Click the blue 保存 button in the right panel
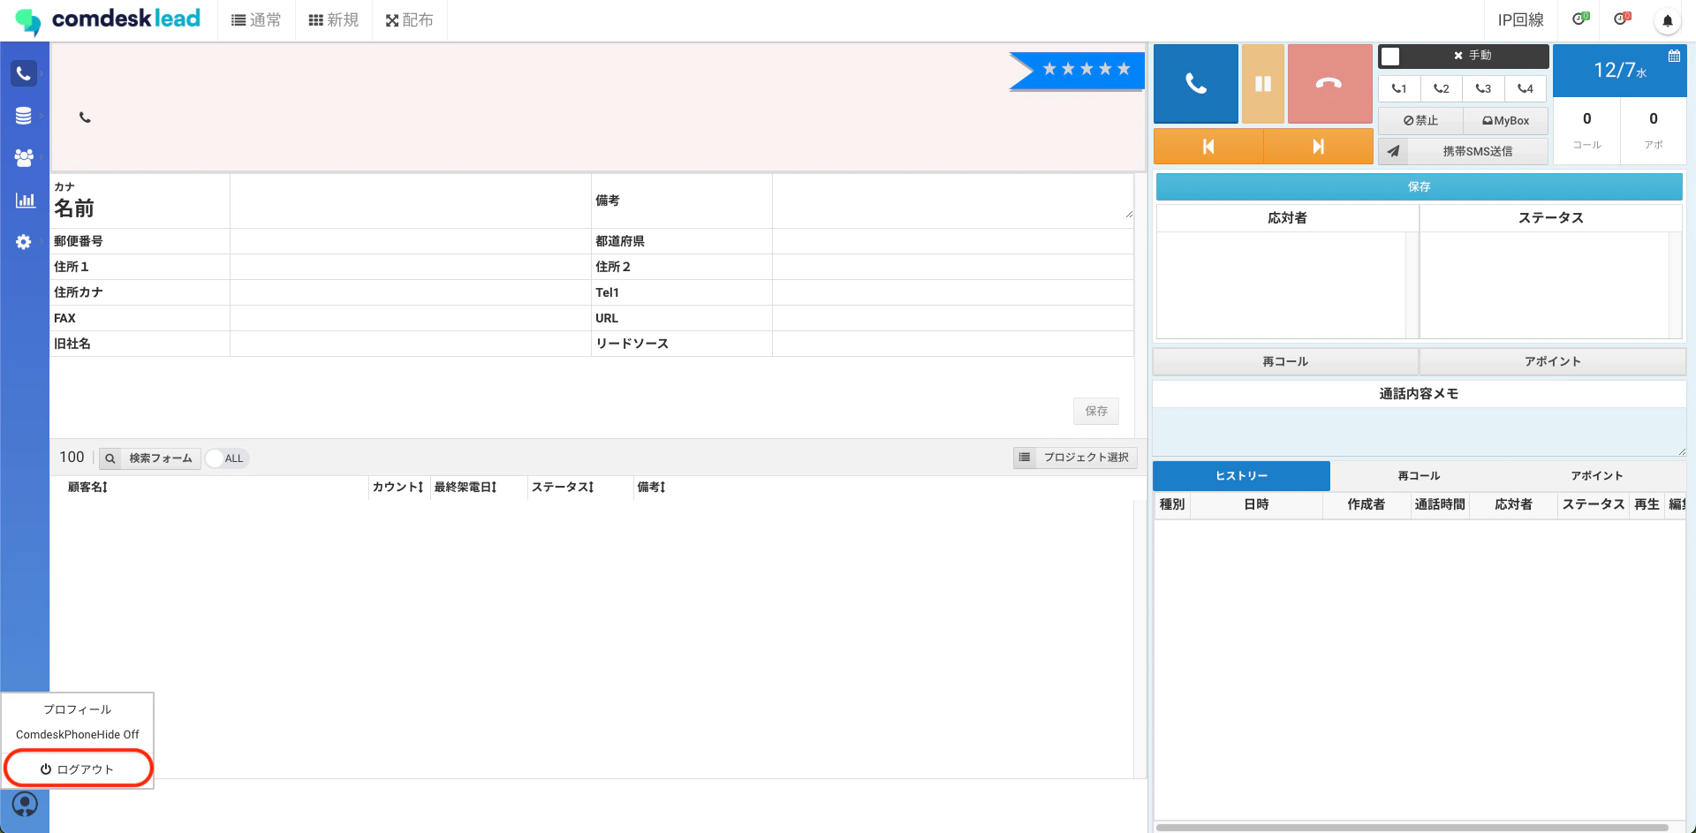 click(1419, 186)
